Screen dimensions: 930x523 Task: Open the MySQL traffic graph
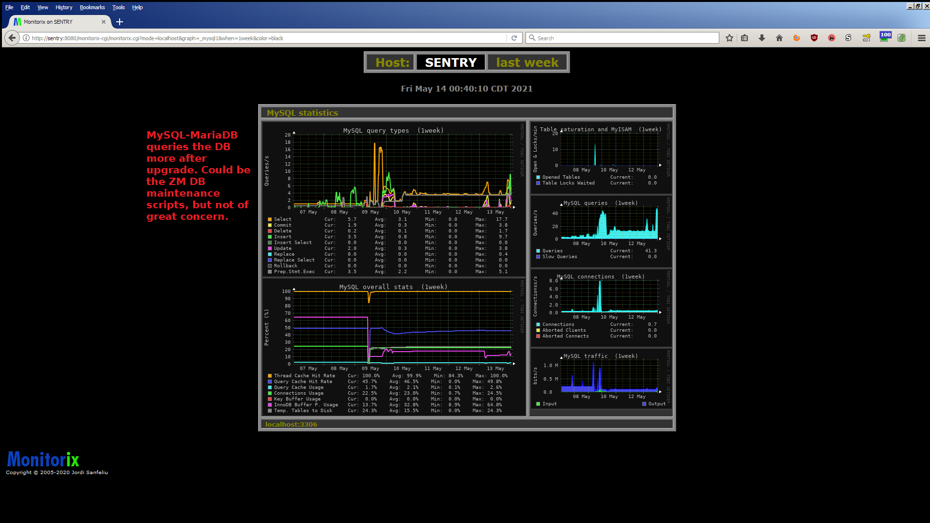click(601, 378)
